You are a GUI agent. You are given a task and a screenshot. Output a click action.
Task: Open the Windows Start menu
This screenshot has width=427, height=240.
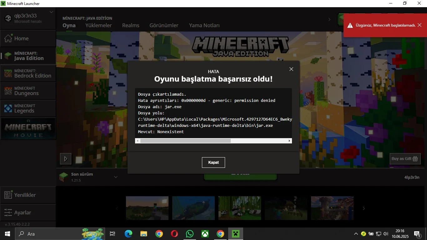coord(7,234)
